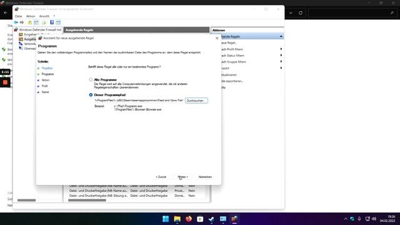
Task: Open the Ansicht menu
Action: 44,16
